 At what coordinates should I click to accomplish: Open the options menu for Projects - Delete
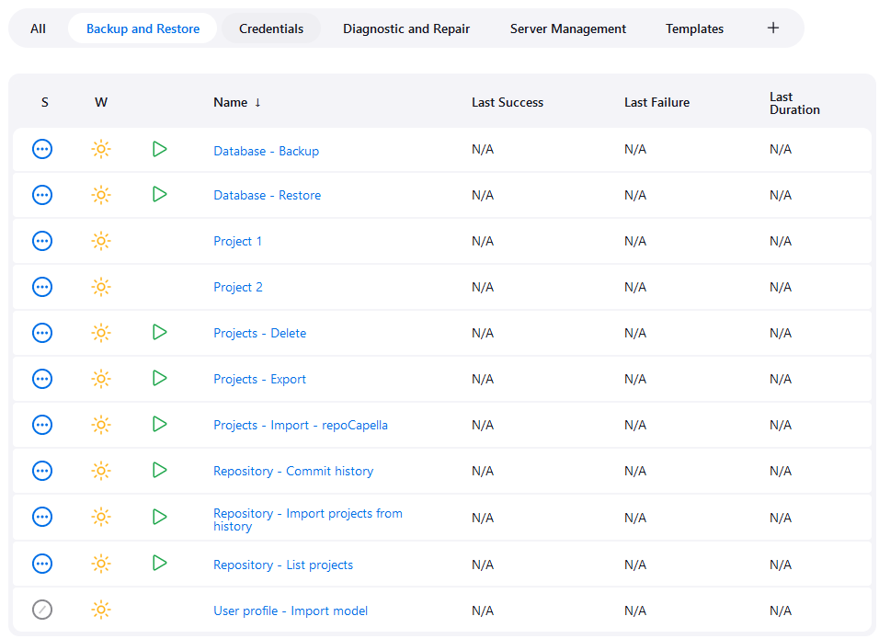tap(42, 333)
